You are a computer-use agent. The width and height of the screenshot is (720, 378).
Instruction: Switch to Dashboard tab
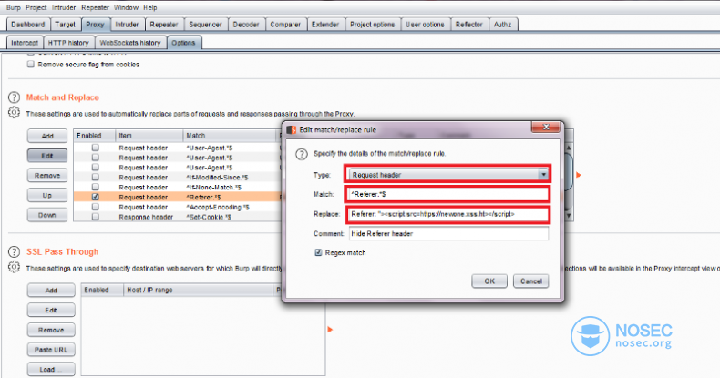click(x=28, y=25)
